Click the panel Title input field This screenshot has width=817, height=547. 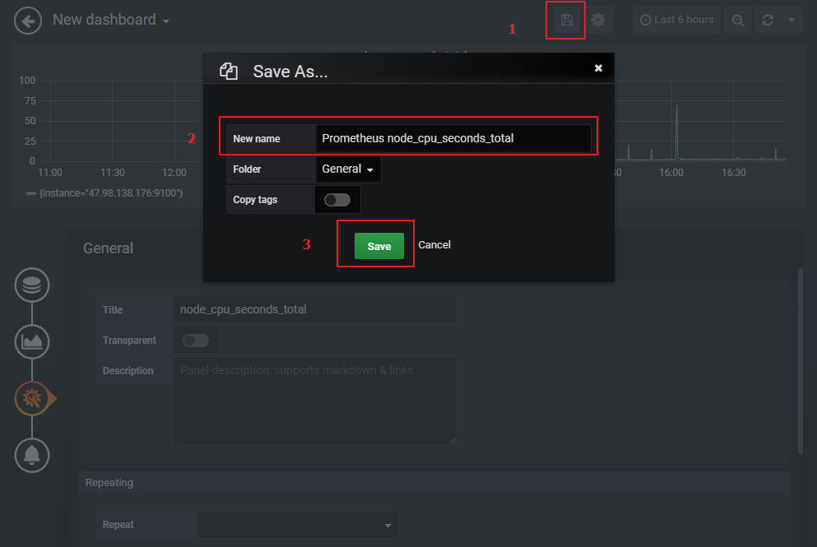tap(315, 309)
